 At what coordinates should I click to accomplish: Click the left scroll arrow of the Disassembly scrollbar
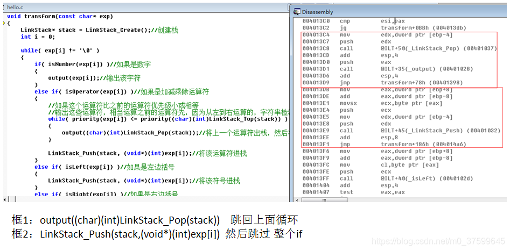click(297, 200)
